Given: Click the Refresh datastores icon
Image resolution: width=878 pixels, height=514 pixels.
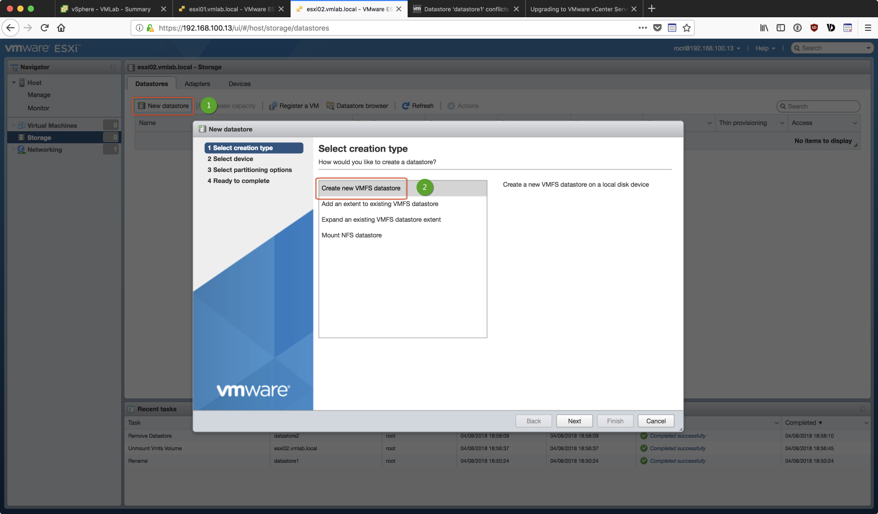Looking at the screenshot, I should pos(406,106).
